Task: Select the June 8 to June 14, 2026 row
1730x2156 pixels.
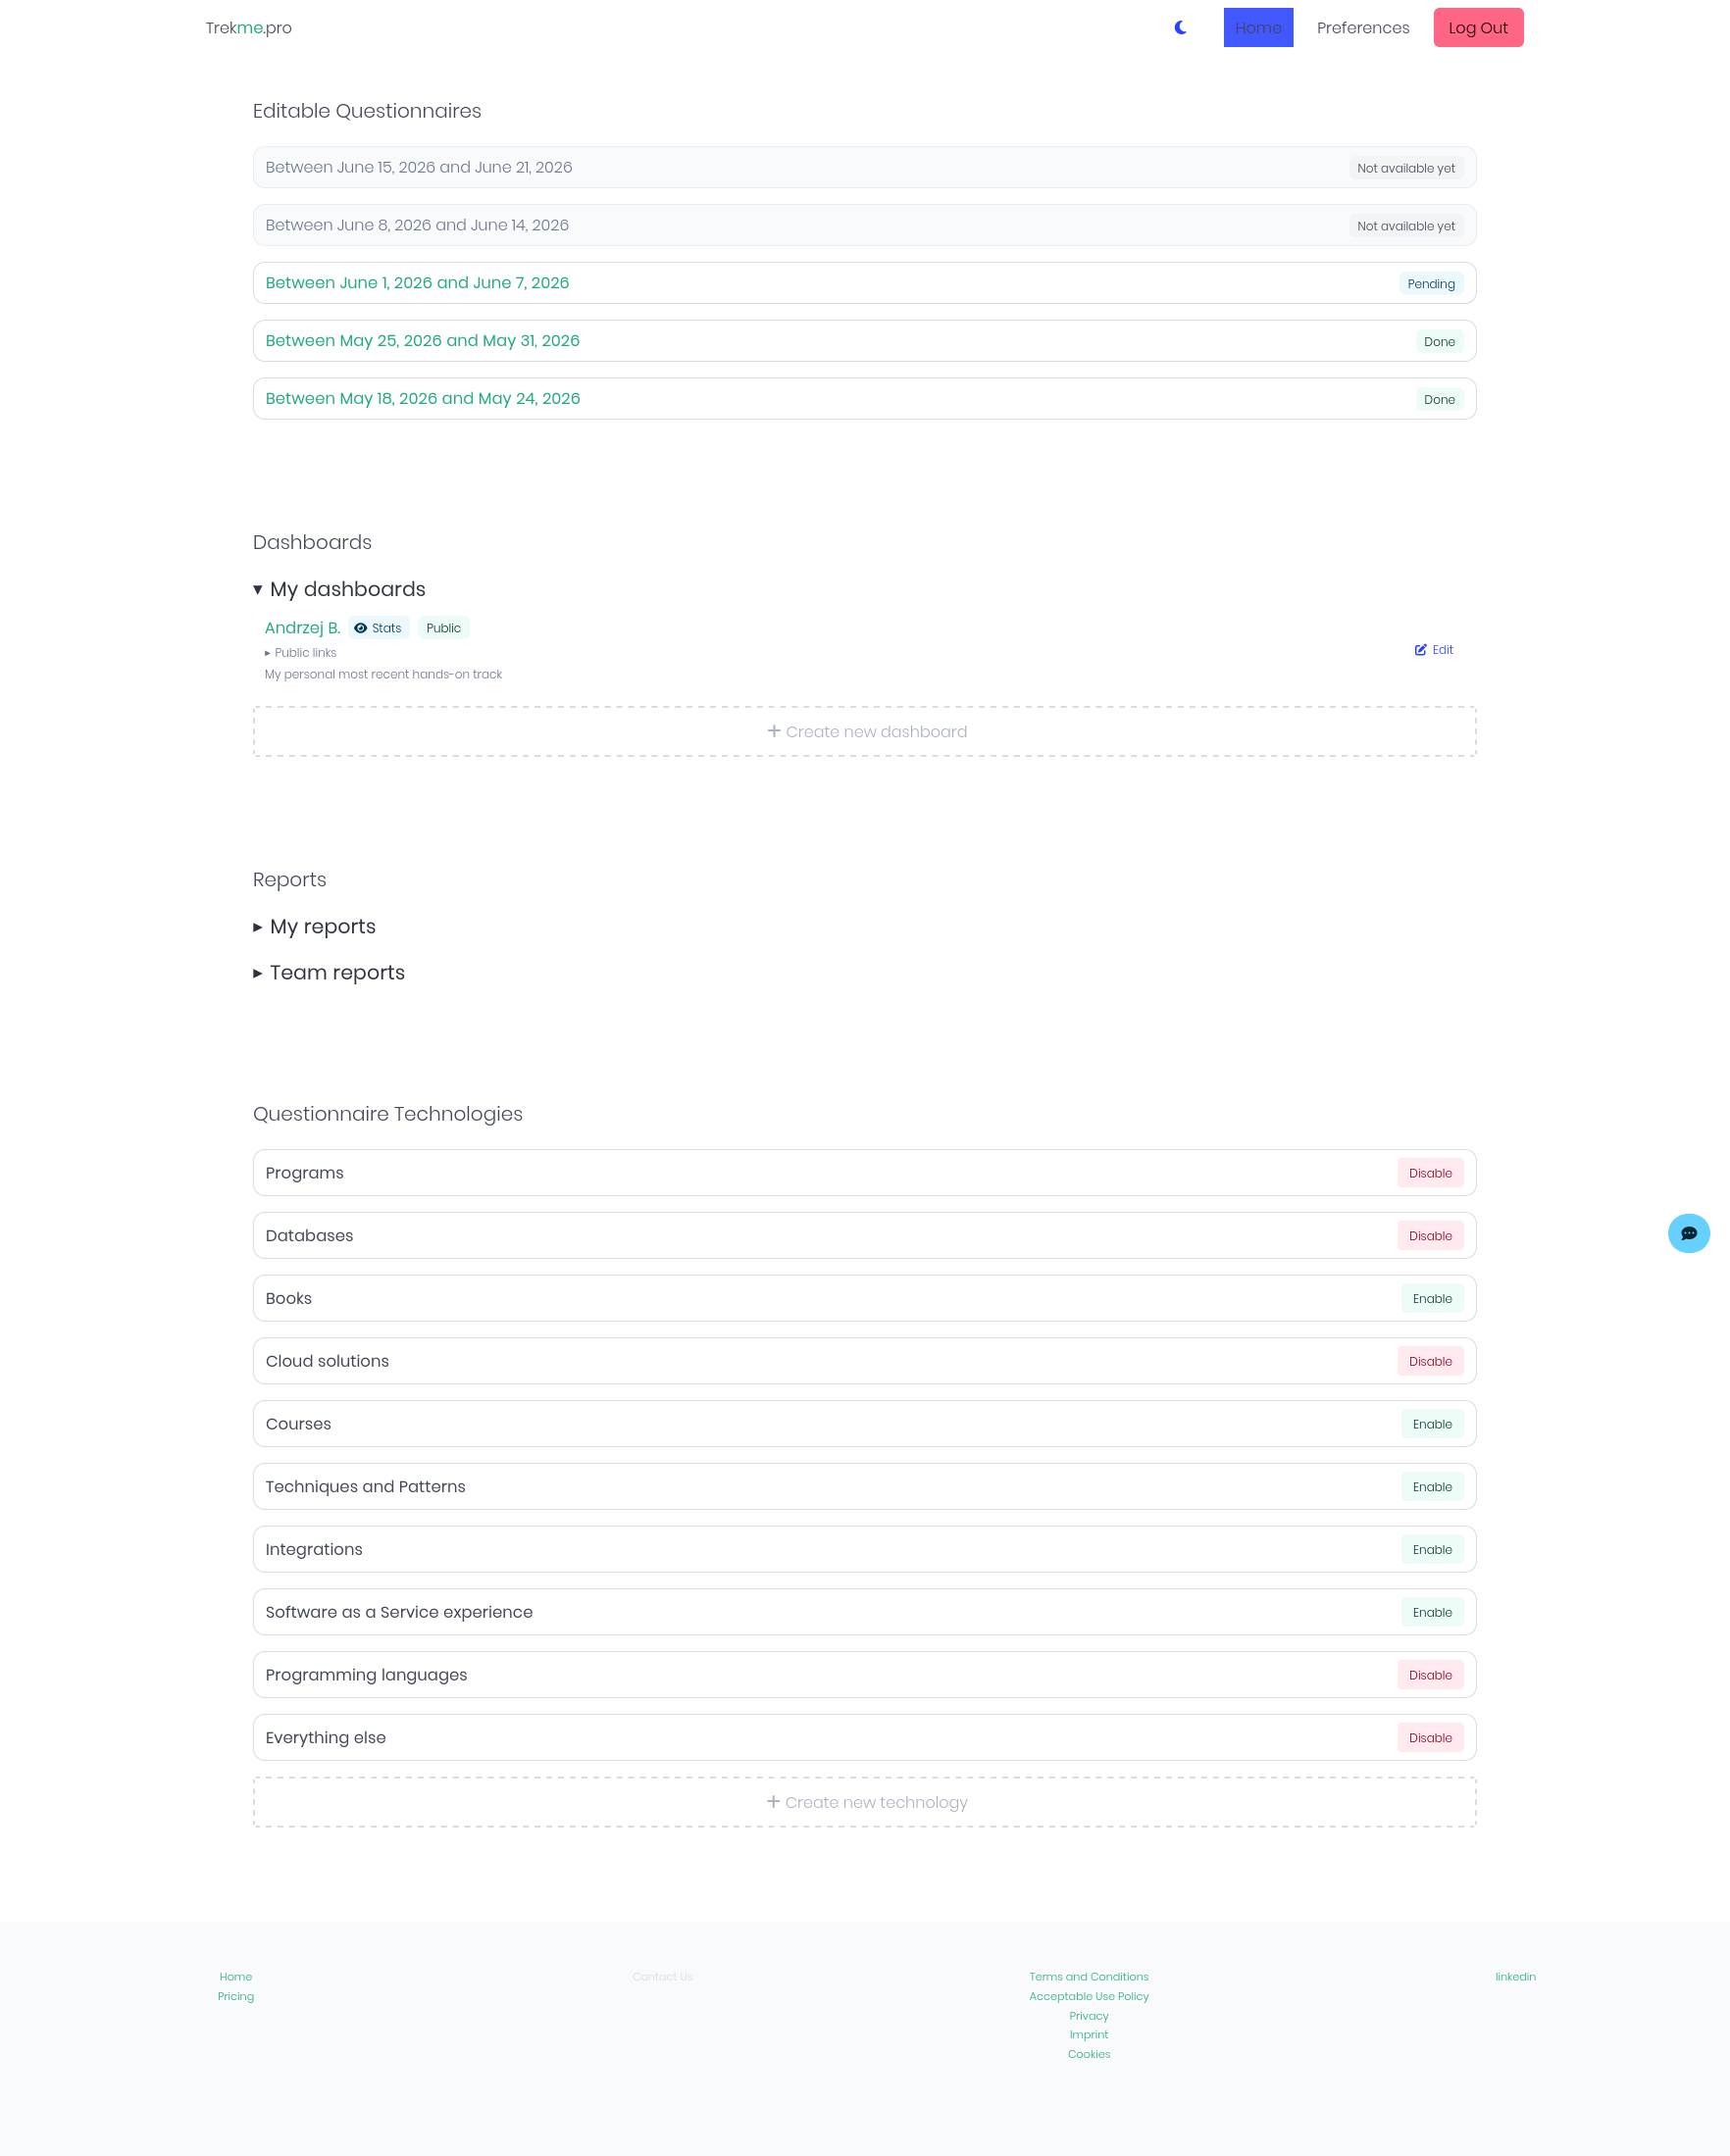Action: pos(864,225)
